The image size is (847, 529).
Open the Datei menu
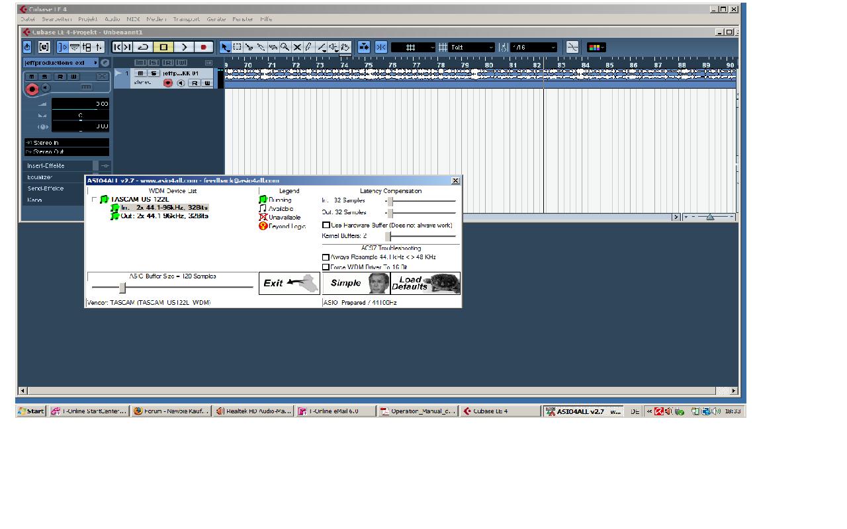(28, 19)
